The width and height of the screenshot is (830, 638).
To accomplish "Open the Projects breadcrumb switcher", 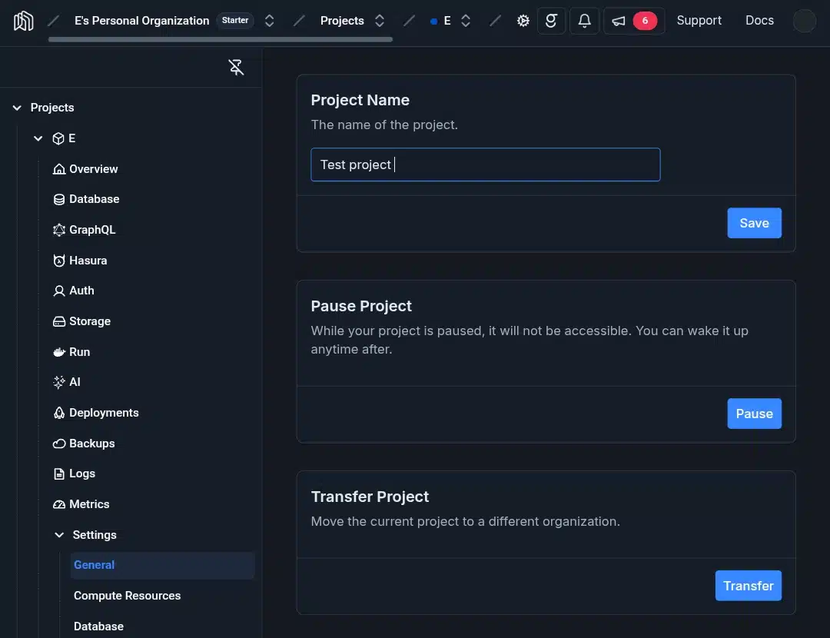I will pyautogui.click(x=380, y=21).
